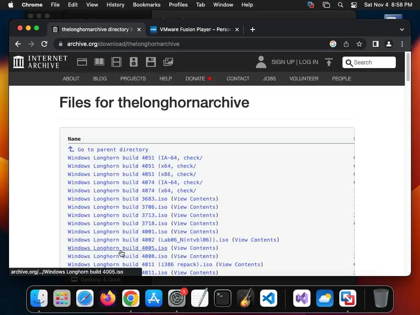Open a new tab with plus button
The height and width of the screenshot is (315, 420).
253,30
